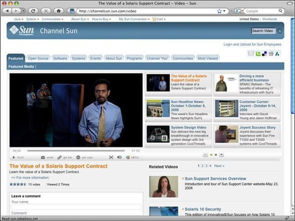Open the Communities video tab
Image resolution: width=295 pixels, height=221 pixels.
tap(183, 58)
